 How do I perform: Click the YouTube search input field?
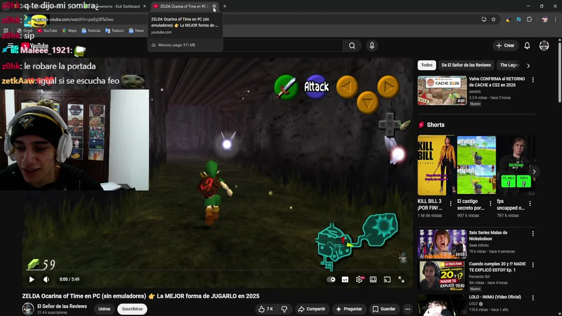point(283,45)
